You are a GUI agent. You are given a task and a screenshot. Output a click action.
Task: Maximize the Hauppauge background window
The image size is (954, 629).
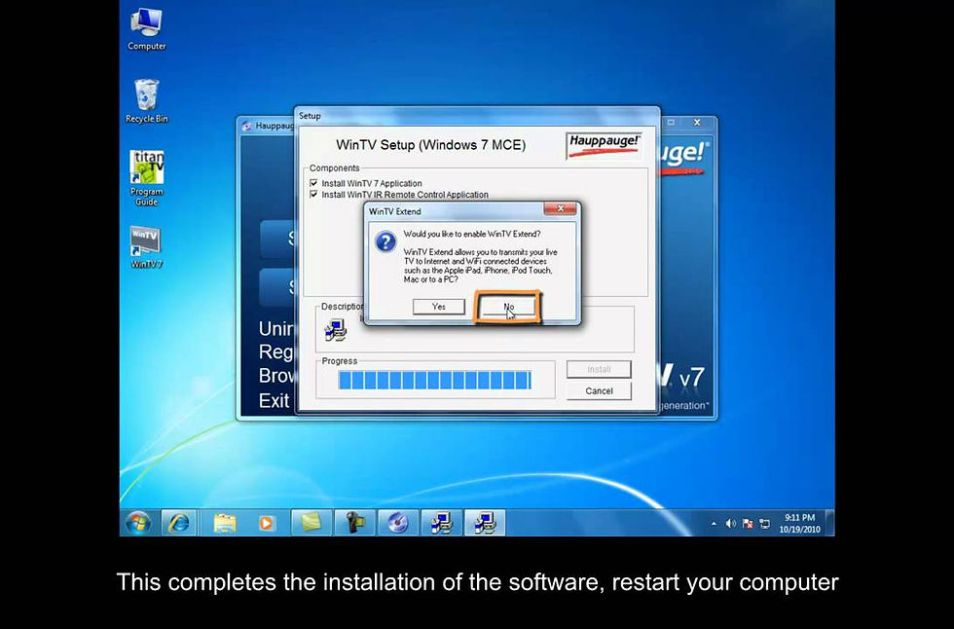pos(671,123)
